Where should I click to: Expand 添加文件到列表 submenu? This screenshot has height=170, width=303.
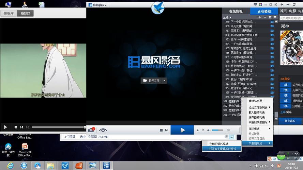pyautogui.click(x=257, y=107)
